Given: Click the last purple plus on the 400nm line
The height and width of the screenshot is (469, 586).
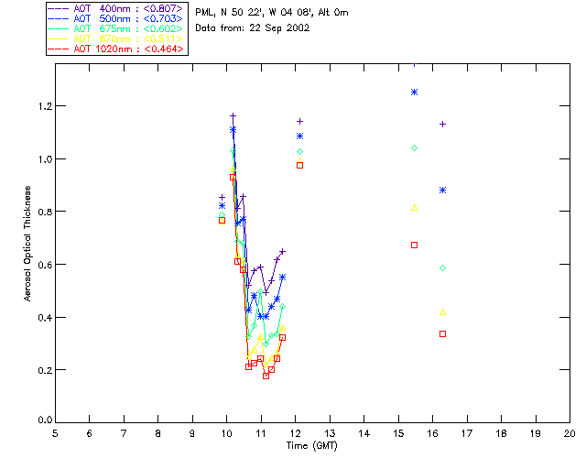Looking at the screenshot, I should point(283,251).
